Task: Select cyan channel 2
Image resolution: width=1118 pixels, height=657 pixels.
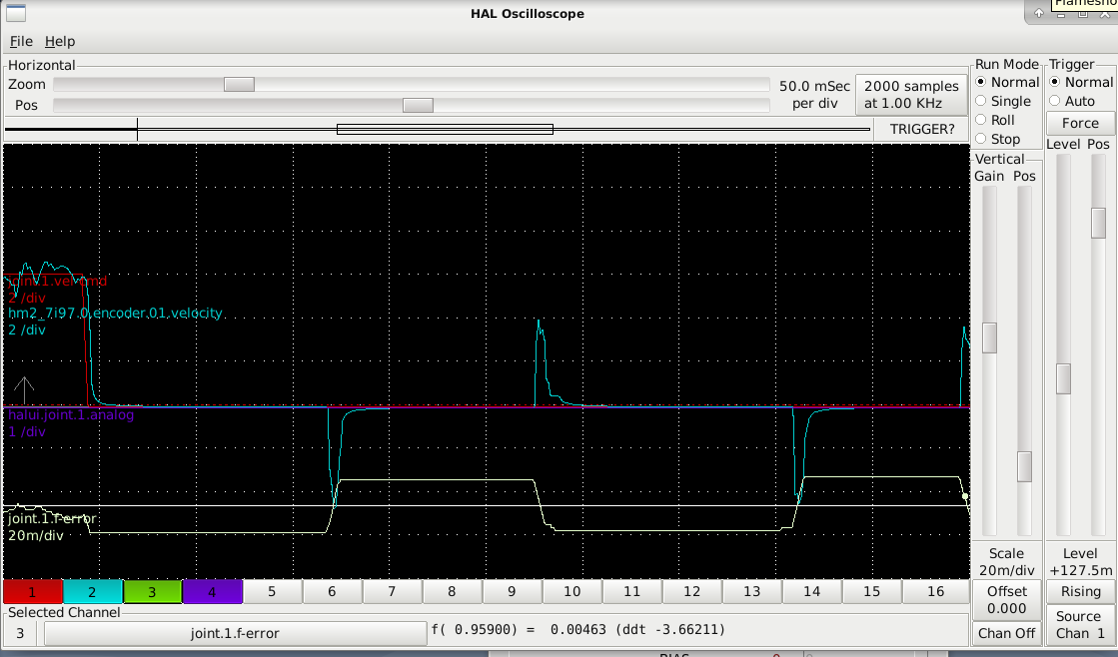Action: click(92, 591)
